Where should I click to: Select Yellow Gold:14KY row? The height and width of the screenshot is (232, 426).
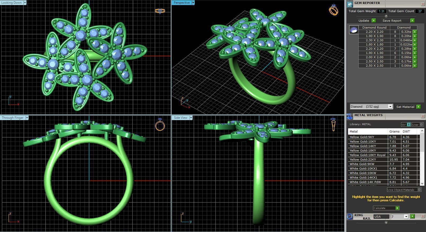(384, 146)
